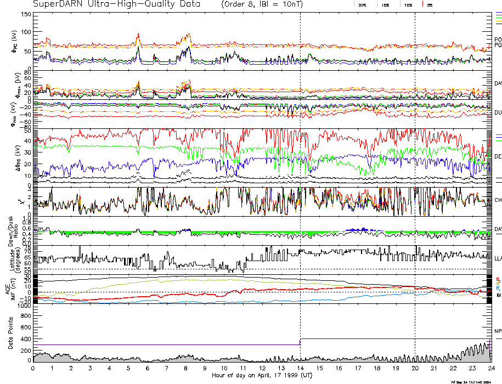Click the timestamp in bottom-right corner
Viewport: 502px width, 384px height.
476,381
